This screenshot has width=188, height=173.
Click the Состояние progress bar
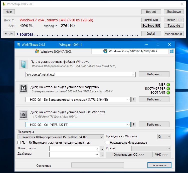click(x=97, y=165)
